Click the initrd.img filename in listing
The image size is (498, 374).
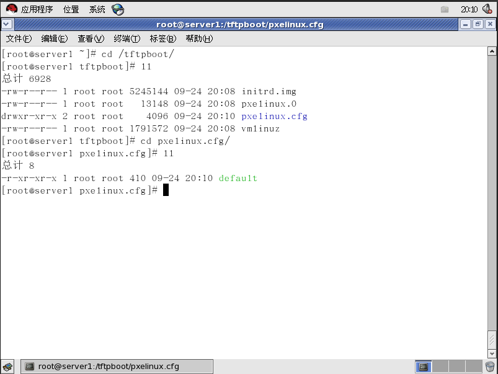(x=269, y=92)
